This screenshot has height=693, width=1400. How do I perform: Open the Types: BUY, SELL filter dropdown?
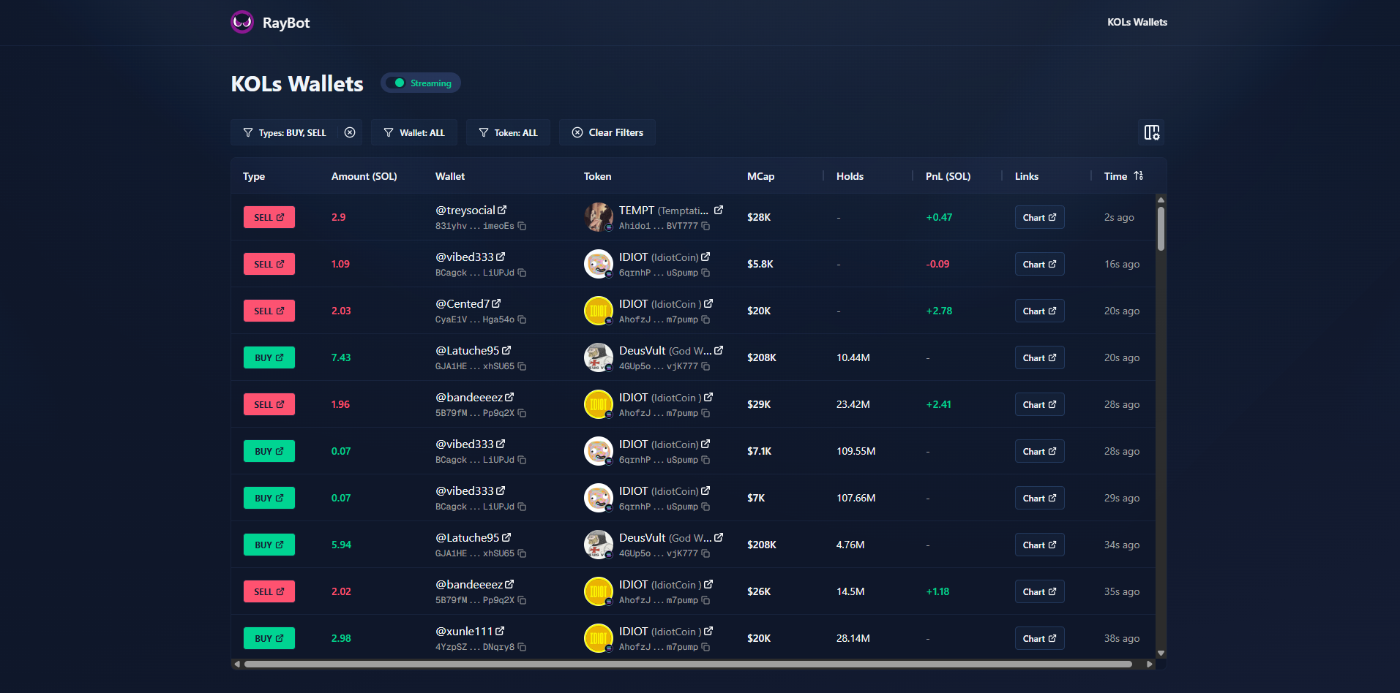coord(285,132)
